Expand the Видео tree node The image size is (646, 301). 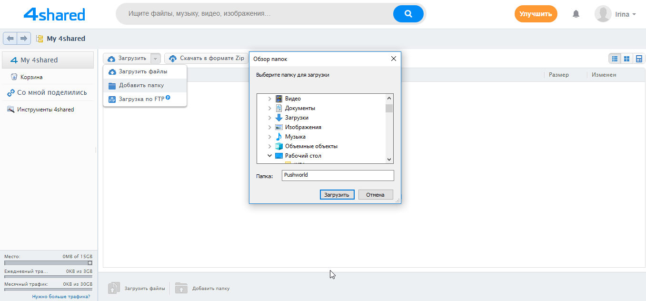point(269,99)
